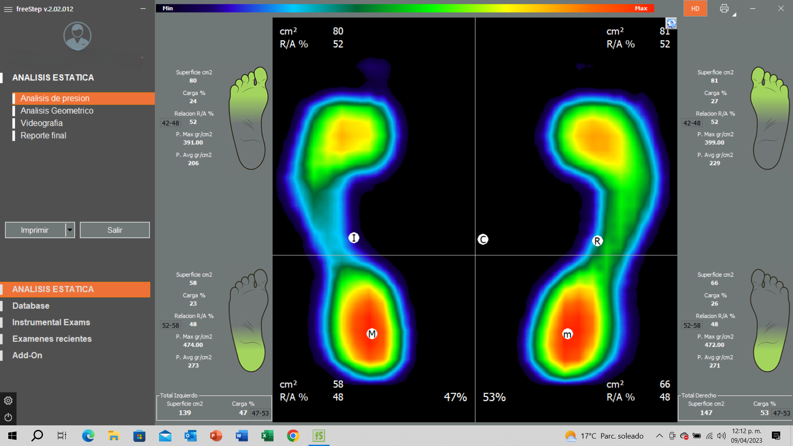Select Analisis Geometrico menu item
793x446 pixels.
(57, 111)
